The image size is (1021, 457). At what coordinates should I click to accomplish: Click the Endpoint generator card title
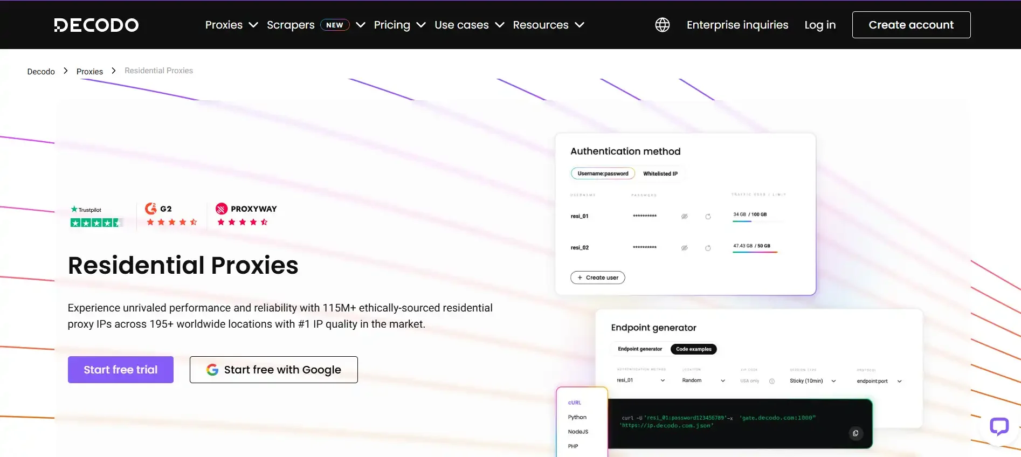tap(653, 328)
